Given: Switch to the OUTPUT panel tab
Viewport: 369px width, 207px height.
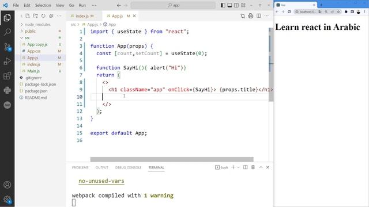Looking at the screenshot, I should click(102, 167).
